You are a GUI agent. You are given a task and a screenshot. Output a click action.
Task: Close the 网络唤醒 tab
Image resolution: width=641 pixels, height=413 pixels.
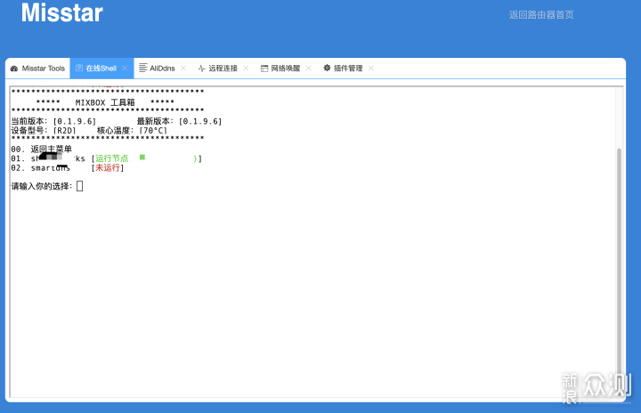[308, 69]
